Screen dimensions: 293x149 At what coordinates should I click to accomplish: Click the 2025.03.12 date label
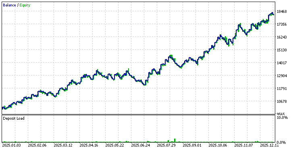coord(63,145)
